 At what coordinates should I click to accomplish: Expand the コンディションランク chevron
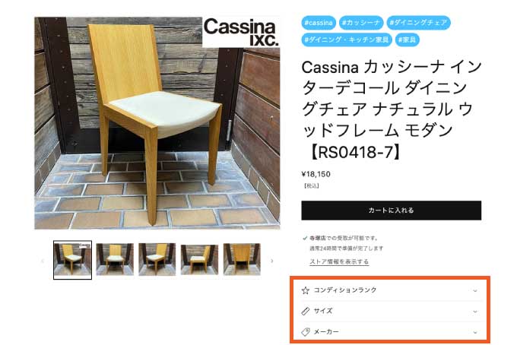click(x=475, y=290)
